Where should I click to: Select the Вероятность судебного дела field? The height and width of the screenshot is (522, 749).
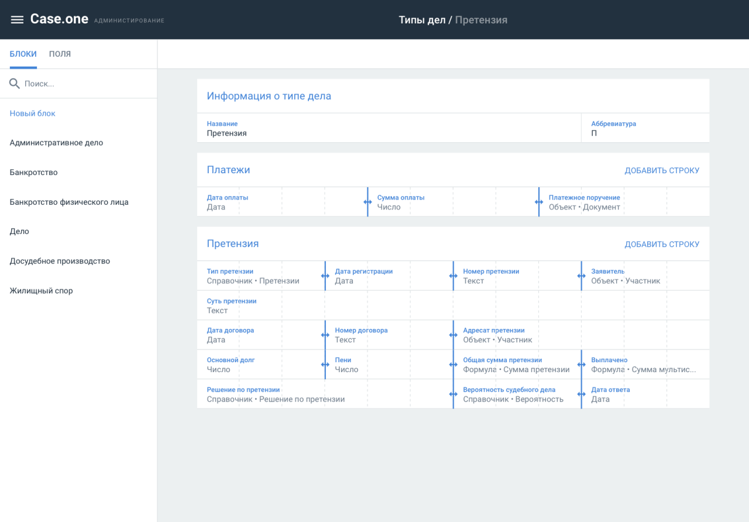click(517, 394)
